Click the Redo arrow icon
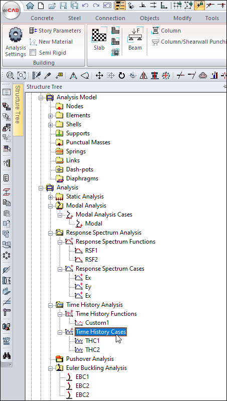This screenshot has width=227, height=401. (x=96, y=5)
